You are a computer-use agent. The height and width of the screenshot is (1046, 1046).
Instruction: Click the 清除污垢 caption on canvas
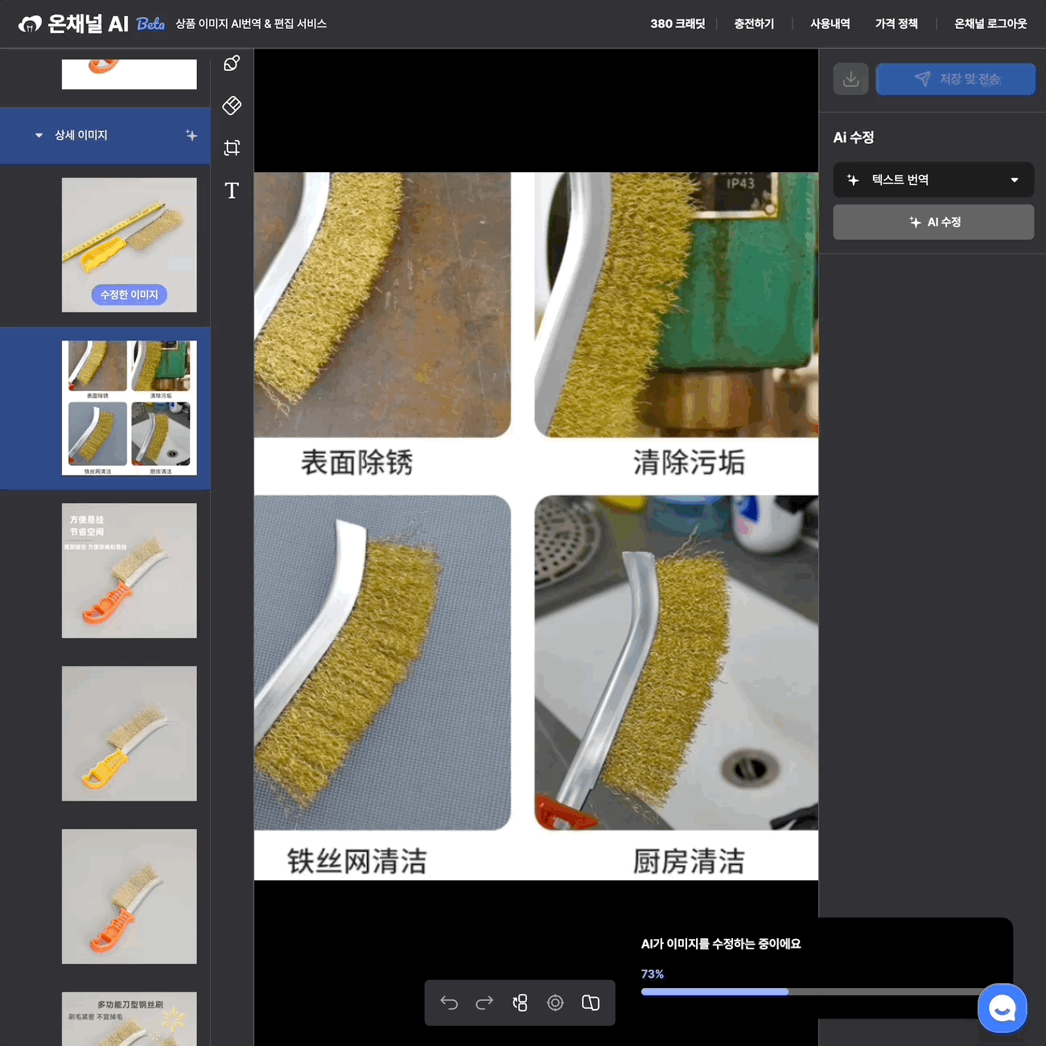click(x=690, y=463)
